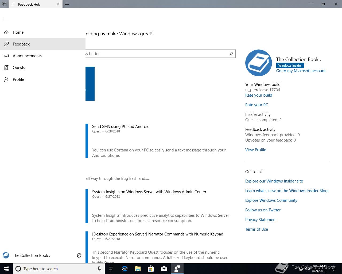Click Feedback Hub taskbar icon

(x=177, y=269)
